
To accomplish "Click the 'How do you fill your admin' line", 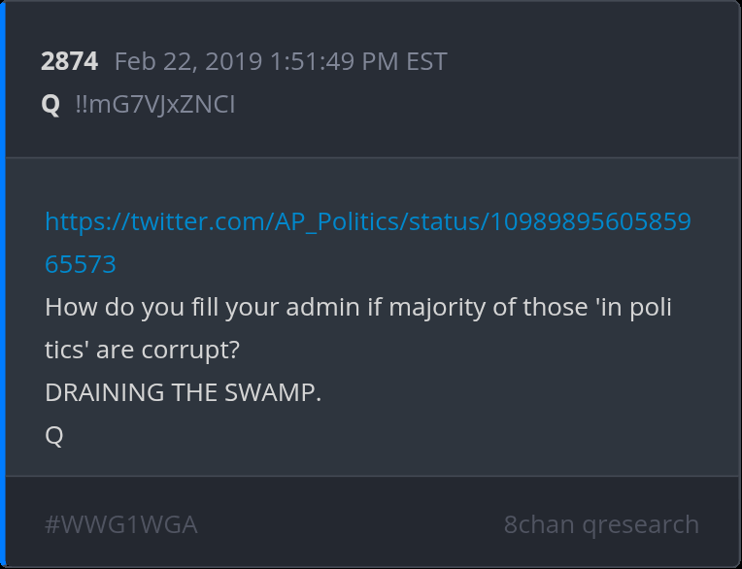I will tap(357, 308).
